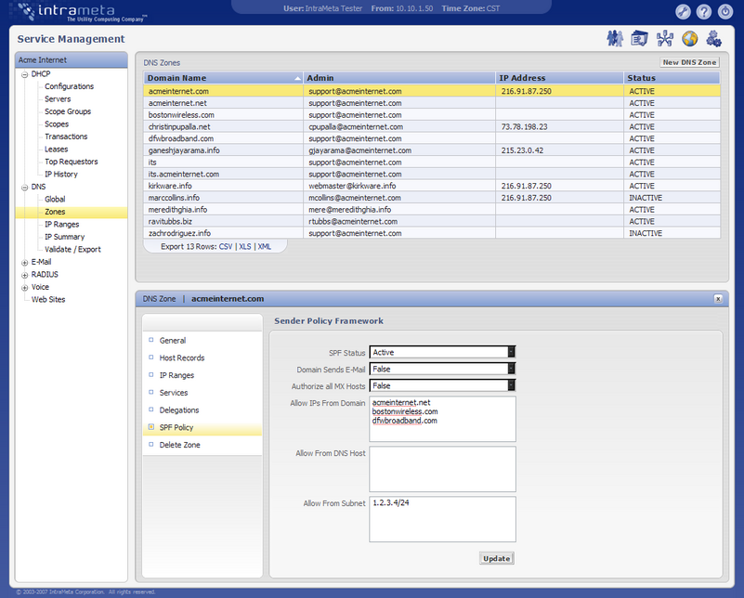This screenshot has width=744, height=598.
Task: Select the ganeshjayarama.info zone row
Action: pos(432,150)
